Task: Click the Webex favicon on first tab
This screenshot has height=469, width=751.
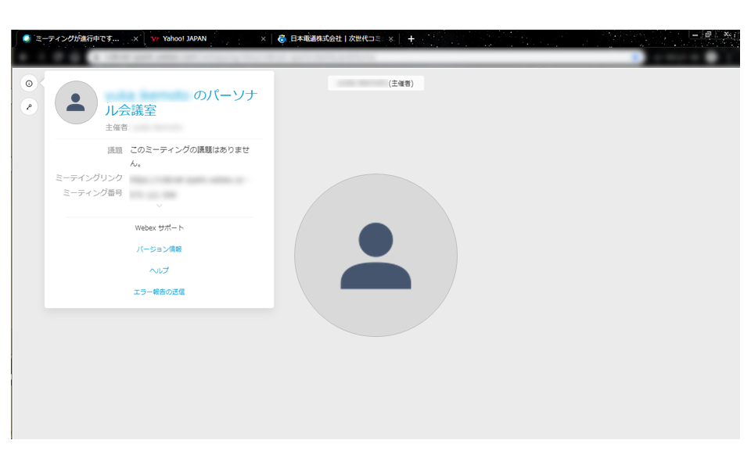Action: pyautogui.click(x=27, y=39)
